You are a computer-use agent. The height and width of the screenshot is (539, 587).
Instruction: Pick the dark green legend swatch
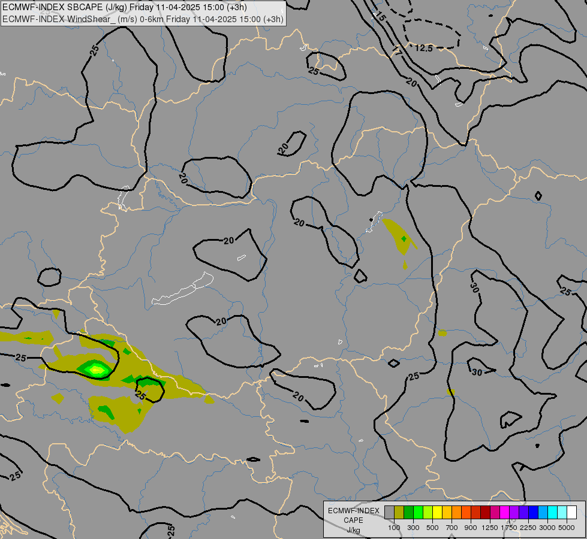408,512
